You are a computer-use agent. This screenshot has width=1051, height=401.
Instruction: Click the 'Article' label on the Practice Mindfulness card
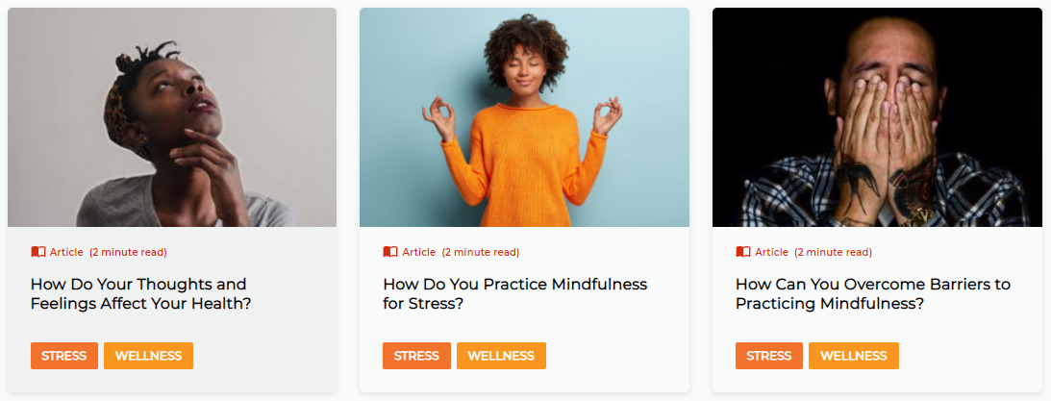pyautogui.click(x=419, y=252)
